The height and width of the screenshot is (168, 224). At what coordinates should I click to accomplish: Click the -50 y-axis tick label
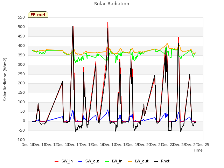coord(21,130)
